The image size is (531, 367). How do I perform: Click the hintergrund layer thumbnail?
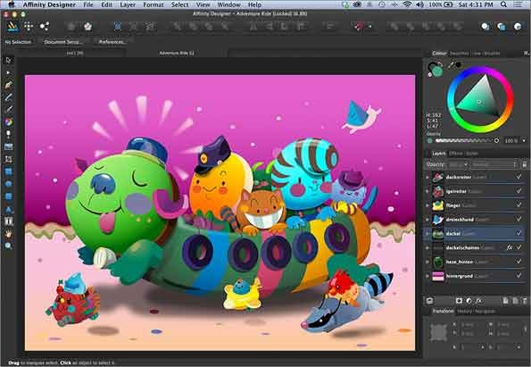[438, 276]
